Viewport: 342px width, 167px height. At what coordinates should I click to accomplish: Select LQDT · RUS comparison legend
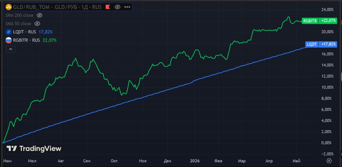pos(25,32)
